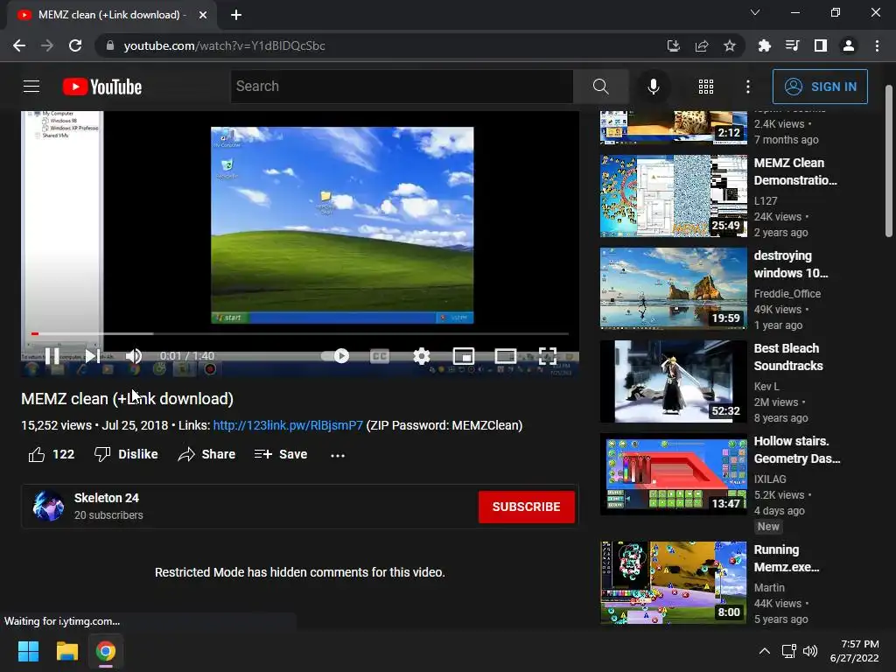Skip to next video in player
Viewport: 896px width, 672px height.
93,356
